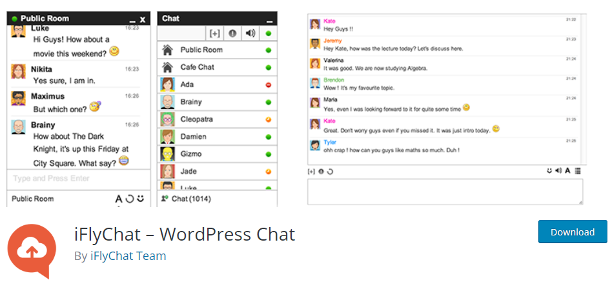Click the [+] icon below embedded chat messages
This screenshot has height=289, width=610.
tap(311, 171)
